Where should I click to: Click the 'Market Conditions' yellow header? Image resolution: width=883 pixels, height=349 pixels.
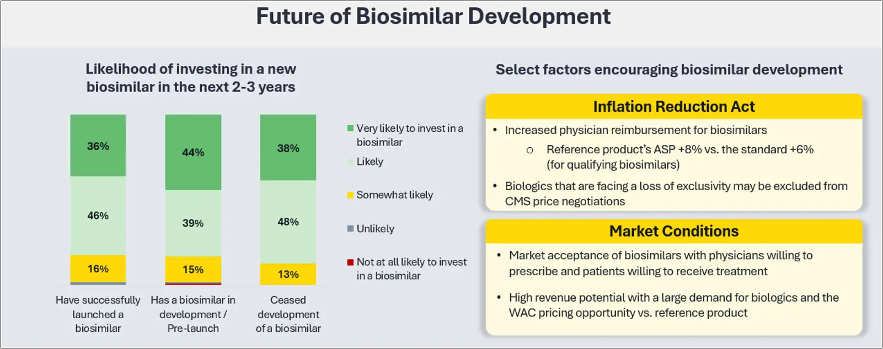673,231
